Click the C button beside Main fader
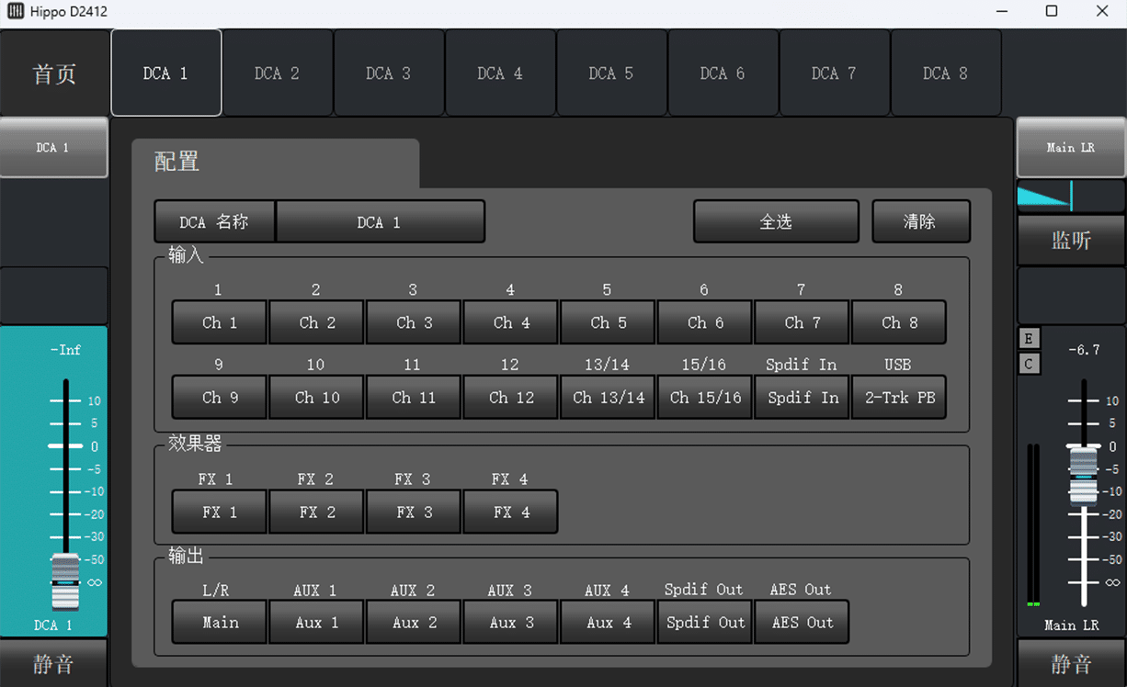 1029,365
